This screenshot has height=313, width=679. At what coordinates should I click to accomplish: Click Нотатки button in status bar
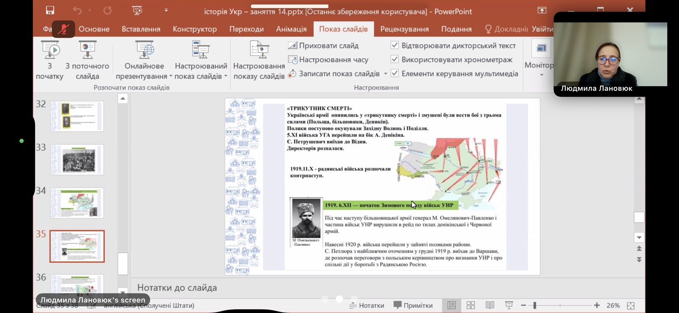coord(367,305)
